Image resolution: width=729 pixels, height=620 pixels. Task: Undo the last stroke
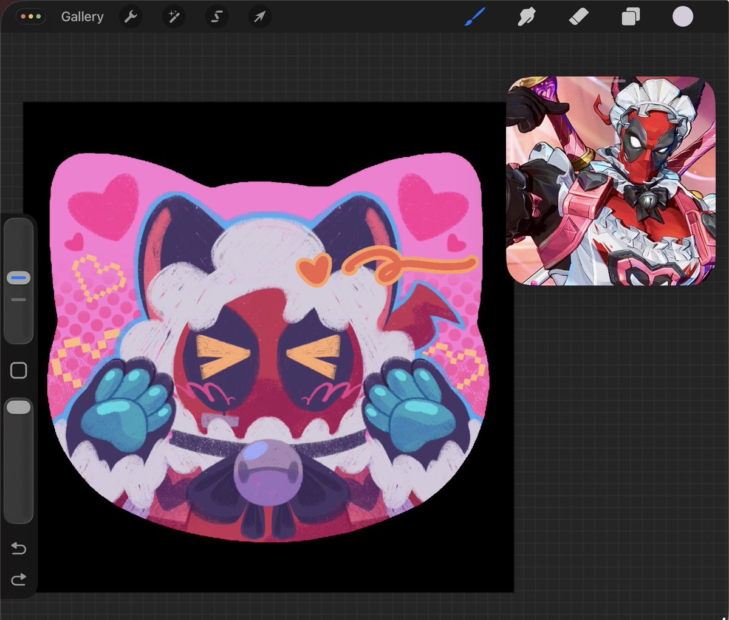19,549
